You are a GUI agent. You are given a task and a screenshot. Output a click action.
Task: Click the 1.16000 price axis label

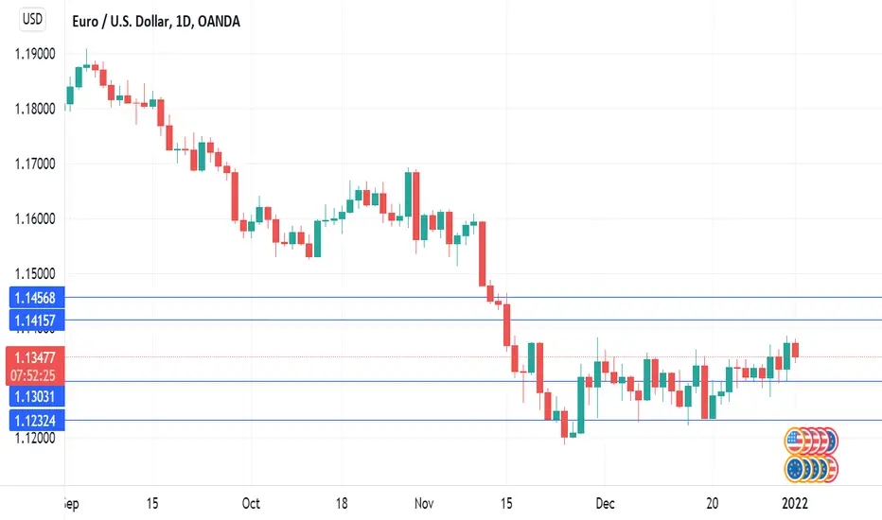point(35,218)
